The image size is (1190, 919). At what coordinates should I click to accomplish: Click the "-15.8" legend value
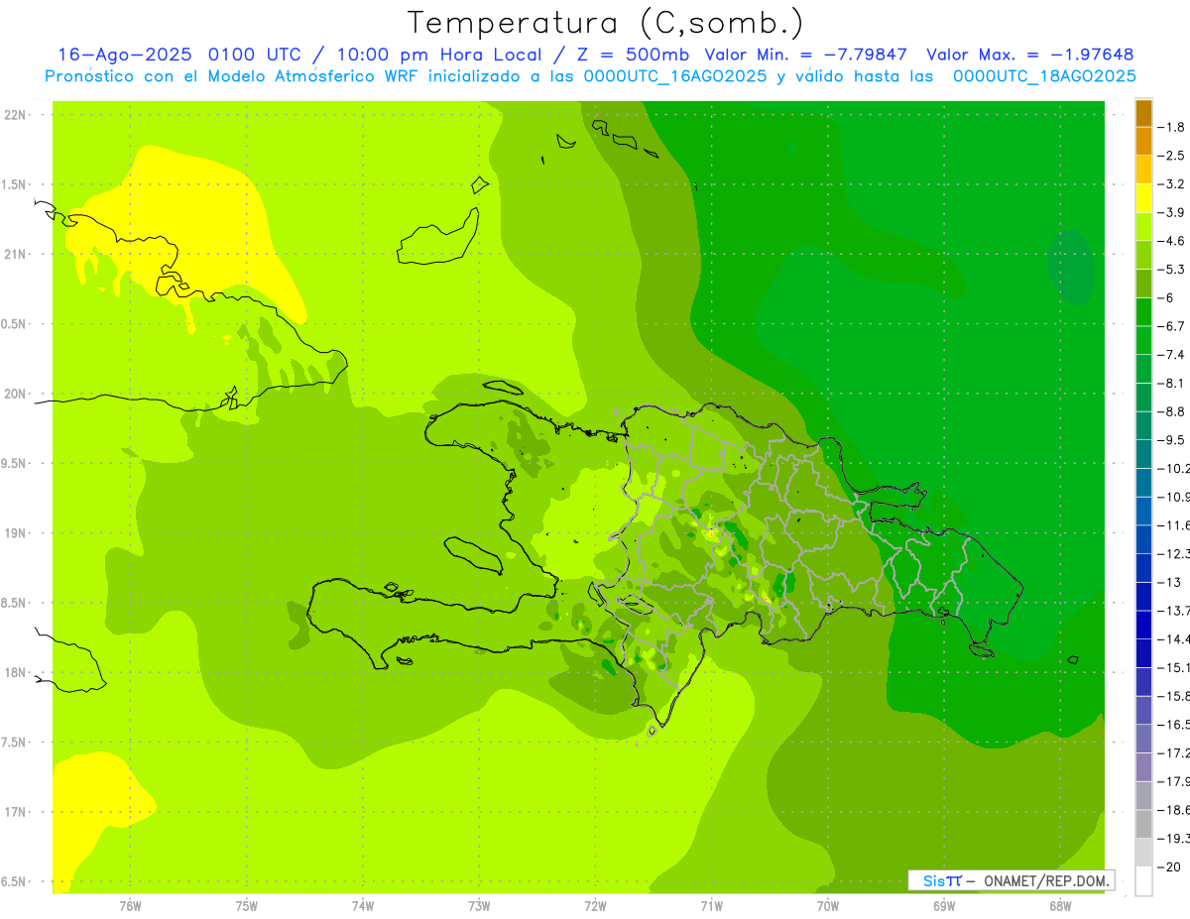click(1174, 696)
